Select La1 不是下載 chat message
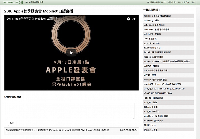 coord(168,39)
